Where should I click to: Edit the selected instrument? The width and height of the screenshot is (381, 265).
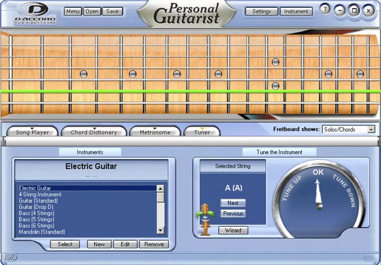(125, 244)
